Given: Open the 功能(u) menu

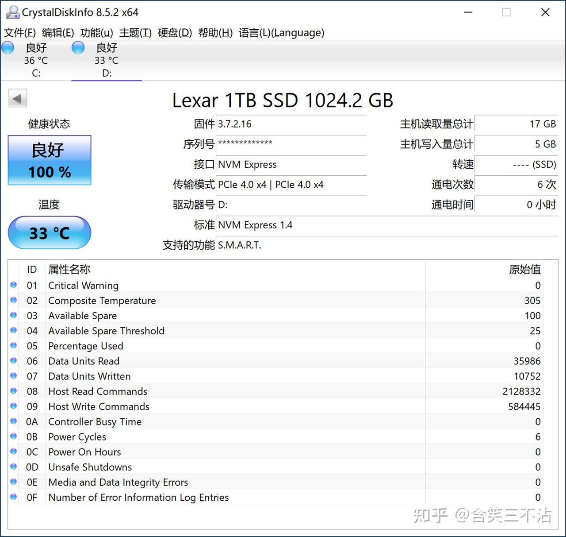Looking at the screenshot, I should click(x=96, y=32).
